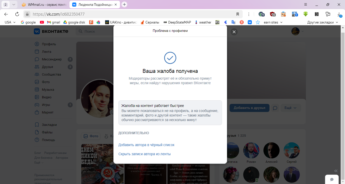Expand Другие закладки folder
This screenshot has height=184, width=345.
pos(323,22)
